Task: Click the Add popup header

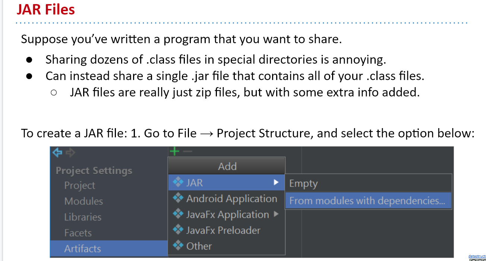Action: (x=227, y=166)
